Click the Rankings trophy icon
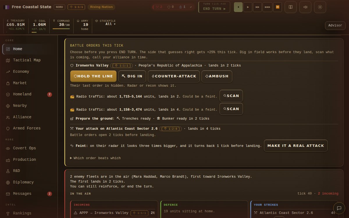 (x=8, y=213)
